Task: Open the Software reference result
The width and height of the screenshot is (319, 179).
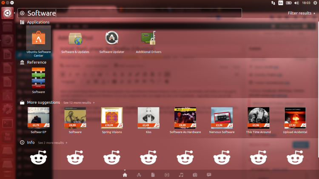Action: click(x=38, y=80)
